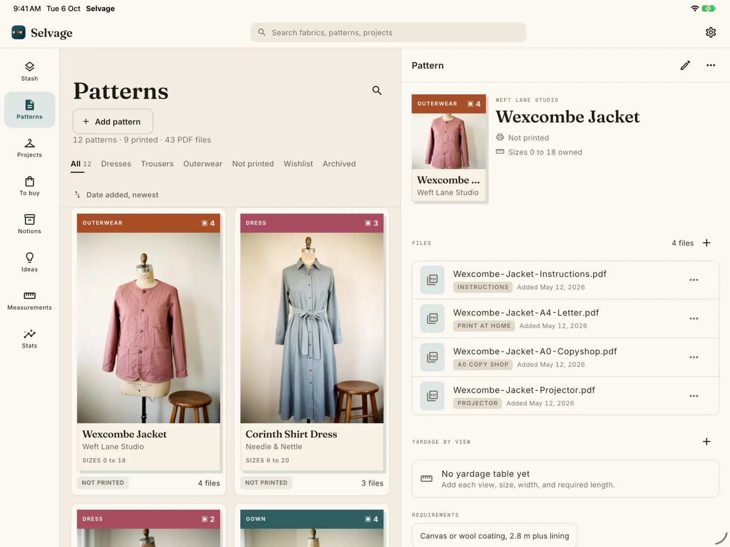Open options for Wexcombe-Jacket-A4-Letter.pdf
Screen dimensions: 730x547
(693, 319)
